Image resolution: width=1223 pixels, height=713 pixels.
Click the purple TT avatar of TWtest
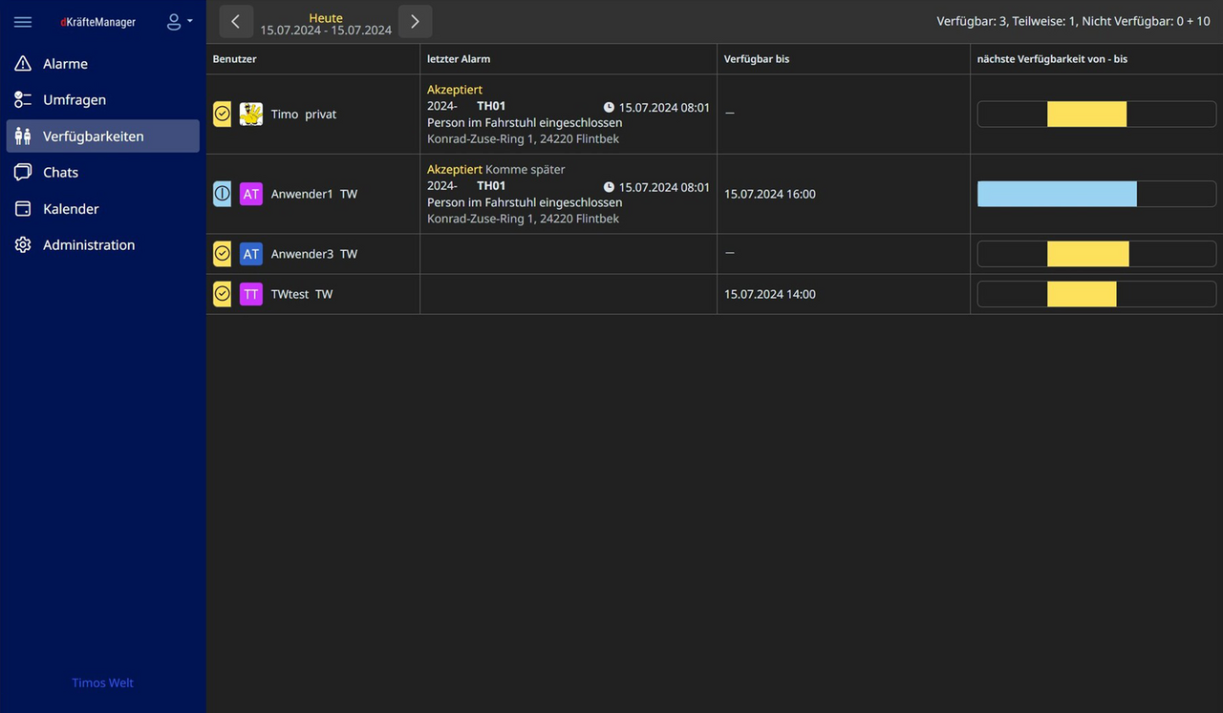tap(250, 294)
